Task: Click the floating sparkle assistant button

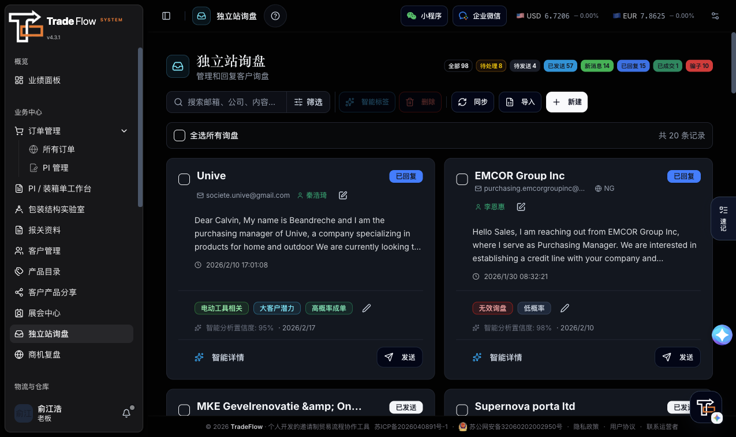Action: click(x=722, y=335)
